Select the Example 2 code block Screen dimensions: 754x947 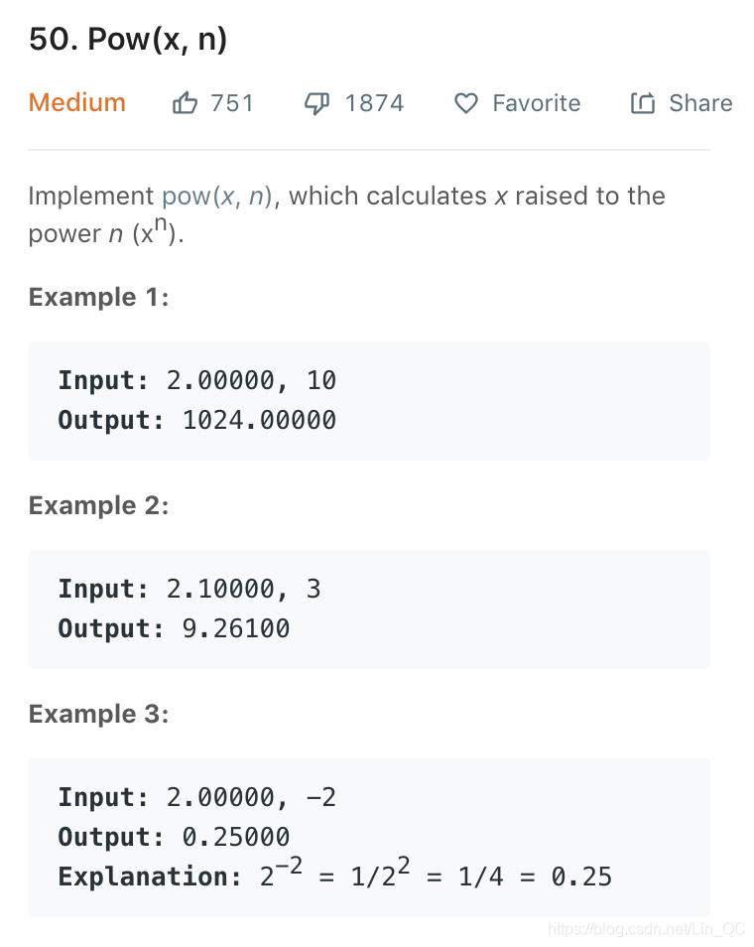click(x=369, y=609)
